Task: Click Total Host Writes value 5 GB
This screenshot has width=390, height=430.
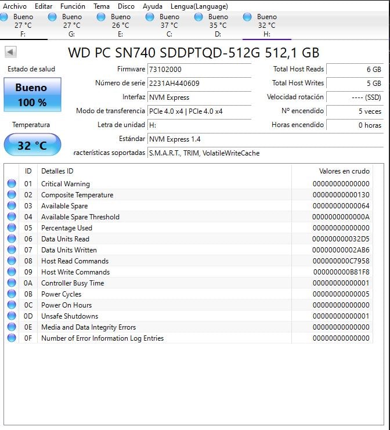Action: click(x=355, y=84)
